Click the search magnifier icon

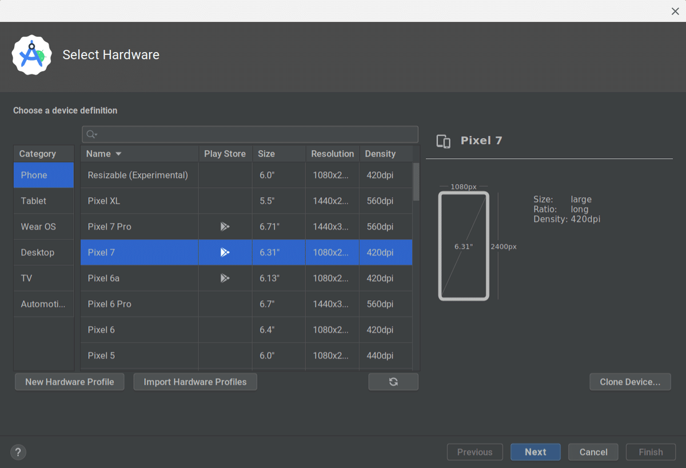91,134
